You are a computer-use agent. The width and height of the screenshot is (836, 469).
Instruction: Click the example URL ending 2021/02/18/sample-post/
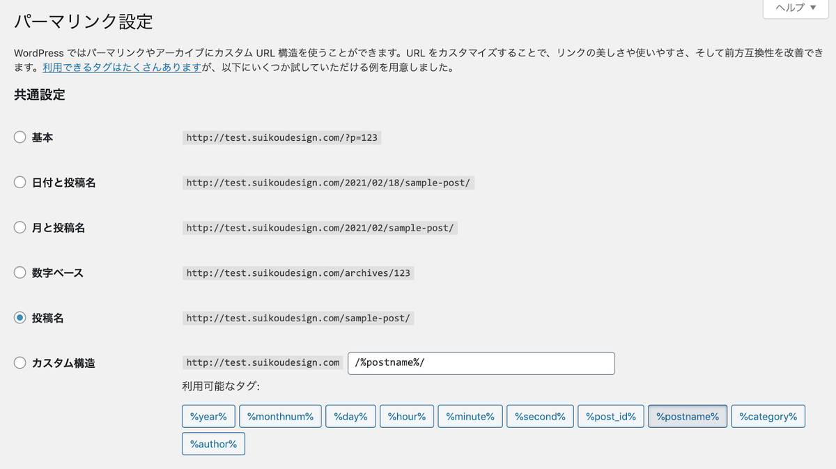[x=328, y=183]
